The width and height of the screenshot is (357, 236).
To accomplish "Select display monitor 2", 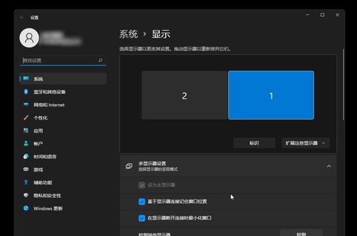I will (184, 95).
